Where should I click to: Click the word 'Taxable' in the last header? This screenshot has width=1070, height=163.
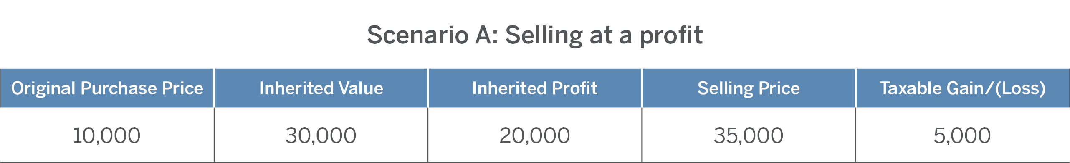(x=911, y=88)
